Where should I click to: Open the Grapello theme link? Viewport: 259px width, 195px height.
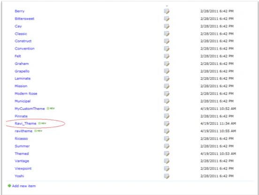[22, 71]
